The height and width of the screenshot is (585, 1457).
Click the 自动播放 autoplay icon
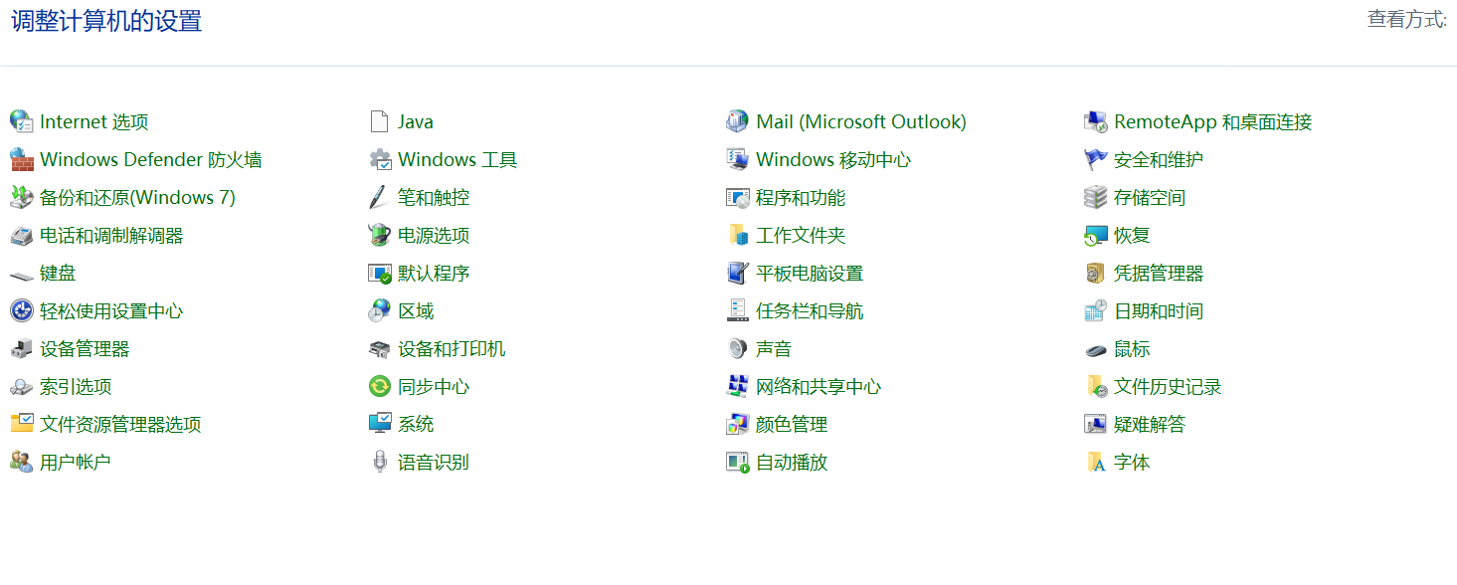click(738, 462)
